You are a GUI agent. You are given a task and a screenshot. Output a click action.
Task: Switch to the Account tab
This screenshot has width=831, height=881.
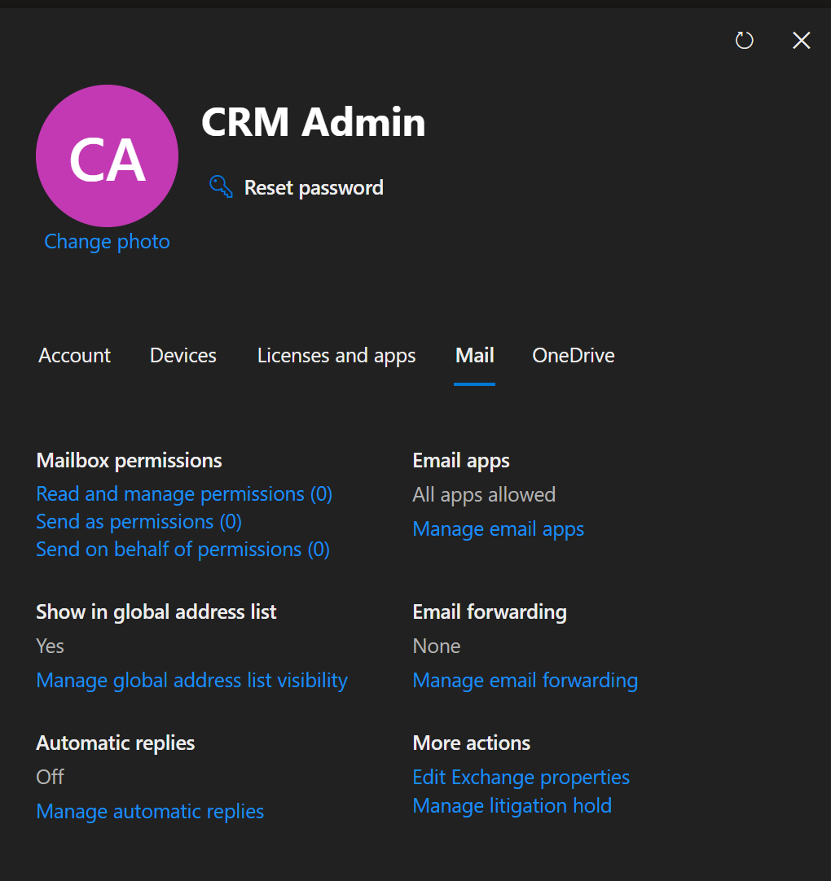[x=74, y=356]
